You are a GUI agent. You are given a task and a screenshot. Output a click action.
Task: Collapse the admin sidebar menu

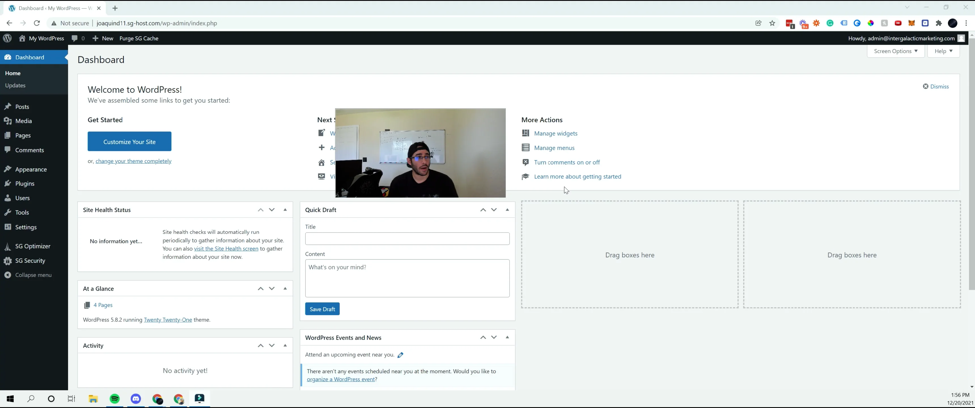tap(28, 275)
